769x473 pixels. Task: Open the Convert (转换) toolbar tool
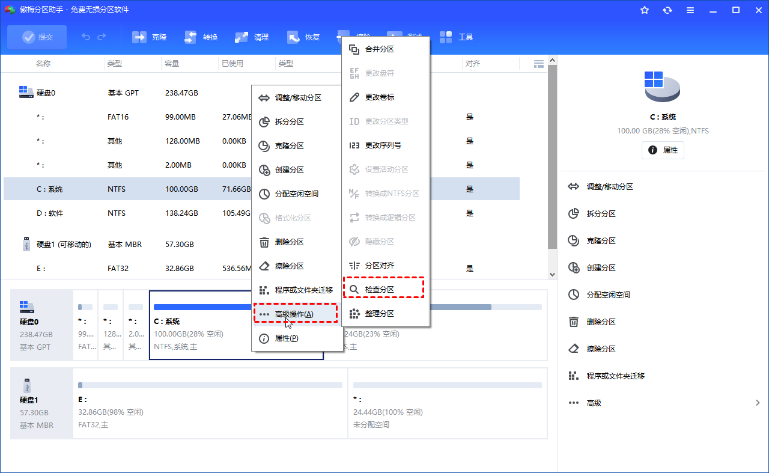(201, 37)
